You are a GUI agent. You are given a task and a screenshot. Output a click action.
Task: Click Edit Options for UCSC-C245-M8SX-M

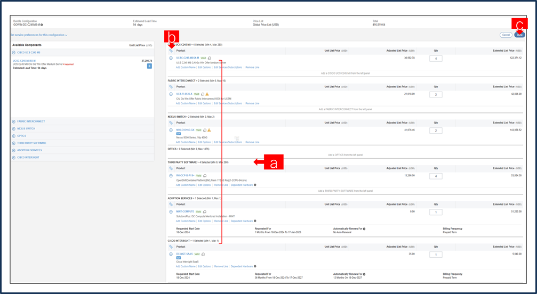[204, 67]
